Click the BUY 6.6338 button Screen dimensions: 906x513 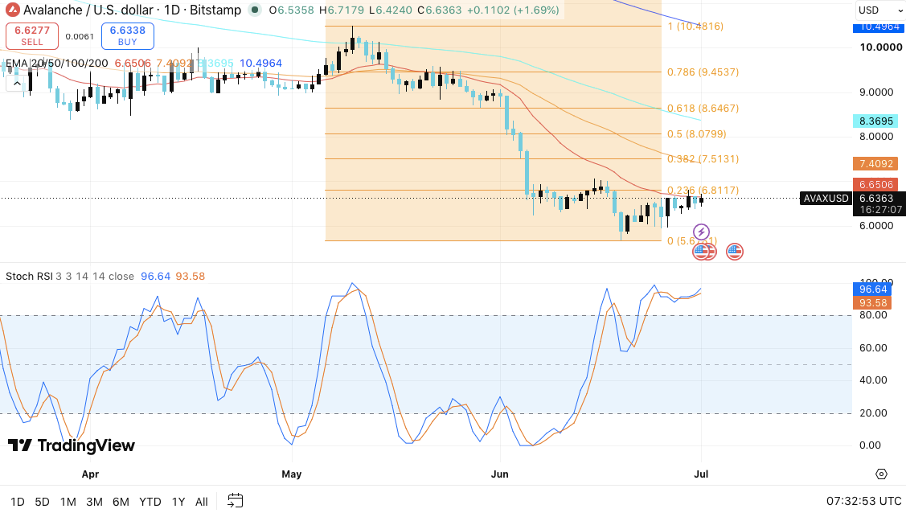(x=128, y=36)
